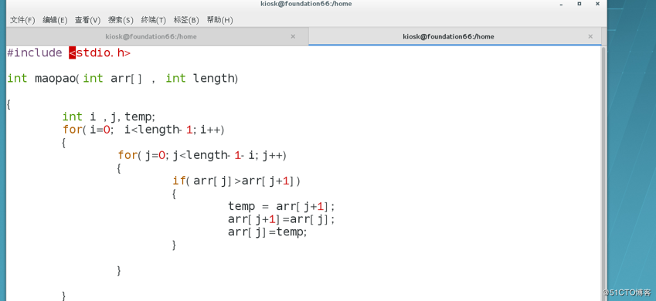Close the first terminal tab
Viewport: 656px width, 301px height.
pyautogui.click(x=293, y=36)
